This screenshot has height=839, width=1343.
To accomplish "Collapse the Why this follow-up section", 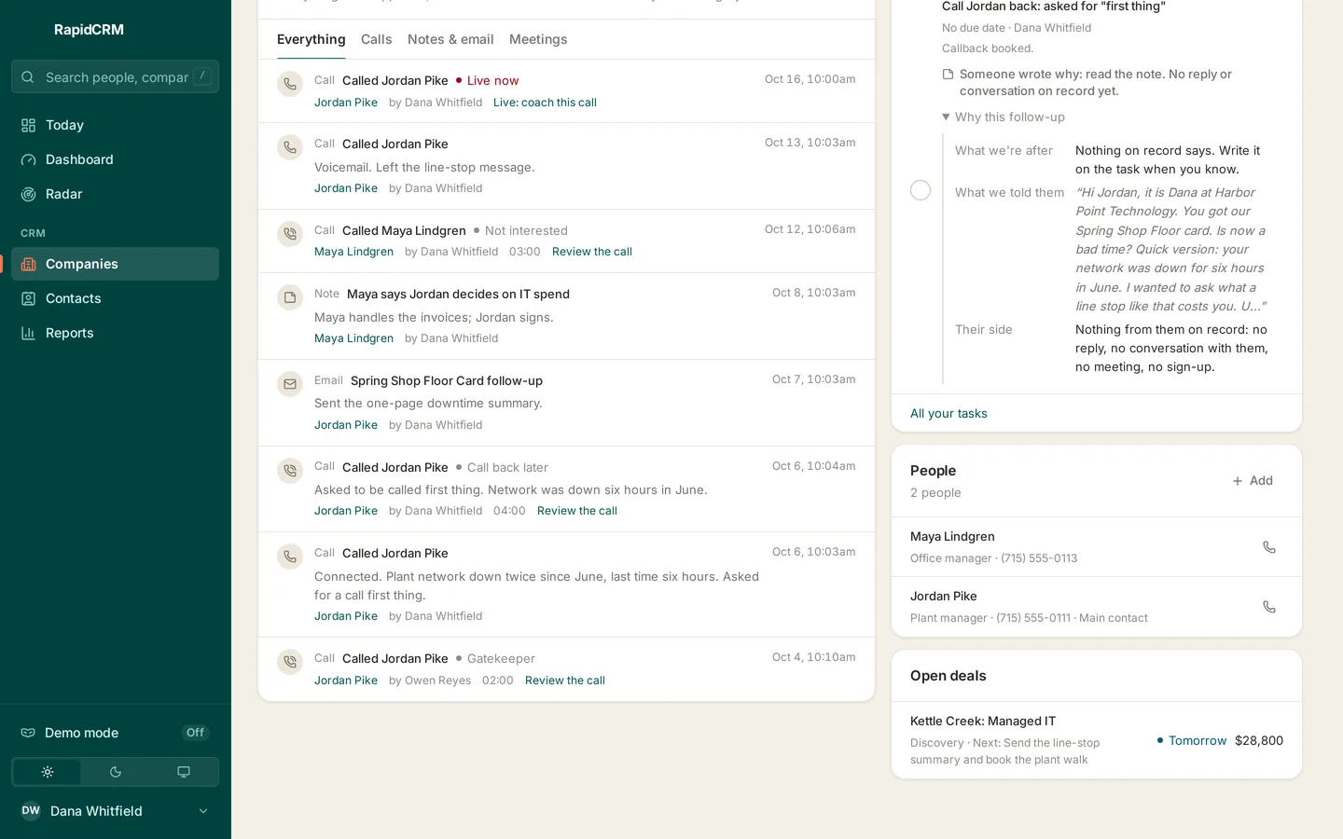I will tap(1004, 117).
